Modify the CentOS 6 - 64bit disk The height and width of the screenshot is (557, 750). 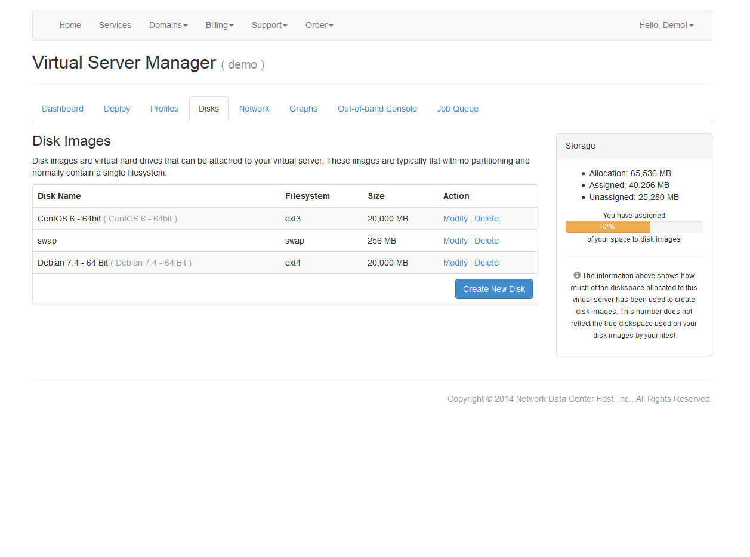point(455,219)
